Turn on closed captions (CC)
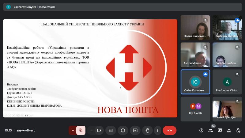The width and height of the screenshot is (245, 138). tap(111, 130)
